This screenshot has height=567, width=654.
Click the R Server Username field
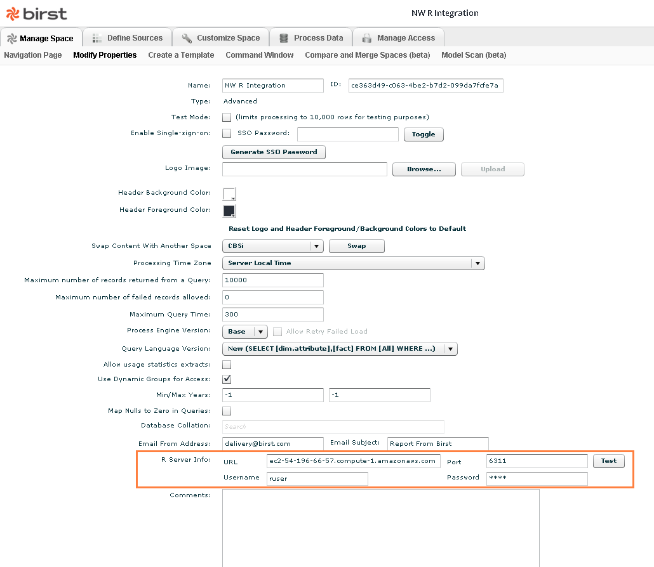point(317,479)
